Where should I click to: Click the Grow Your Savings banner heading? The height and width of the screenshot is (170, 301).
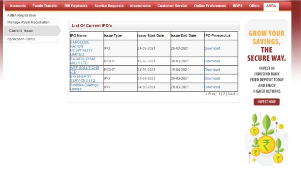(x=267, y=46)
